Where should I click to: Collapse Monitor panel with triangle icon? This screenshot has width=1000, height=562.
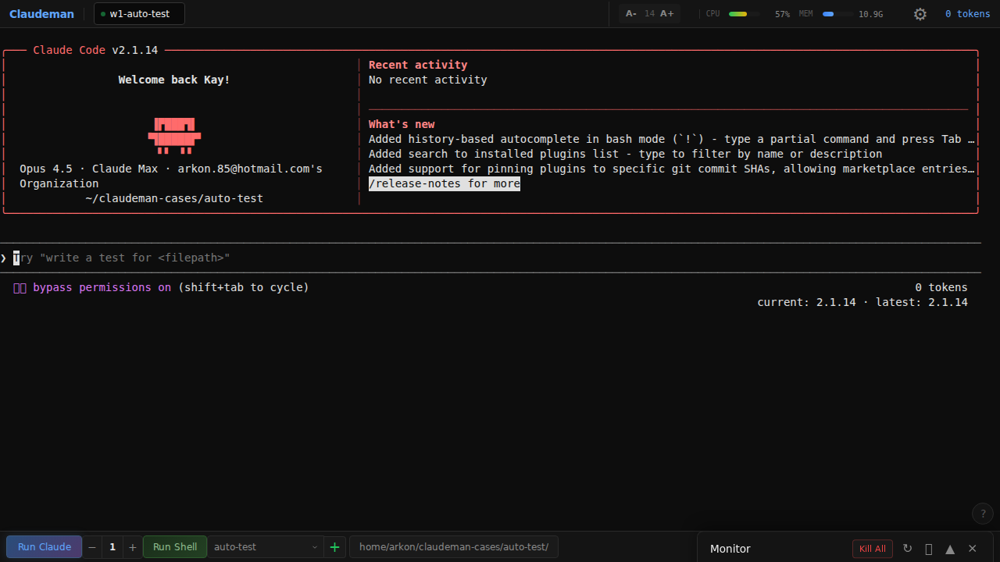tap(950, 549)
